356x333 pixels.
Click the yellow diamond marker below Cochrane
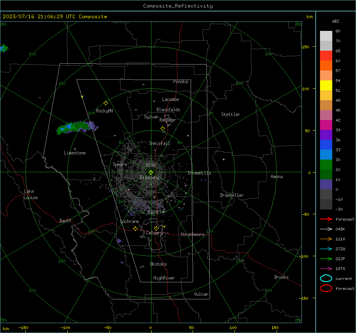point(135,228)
